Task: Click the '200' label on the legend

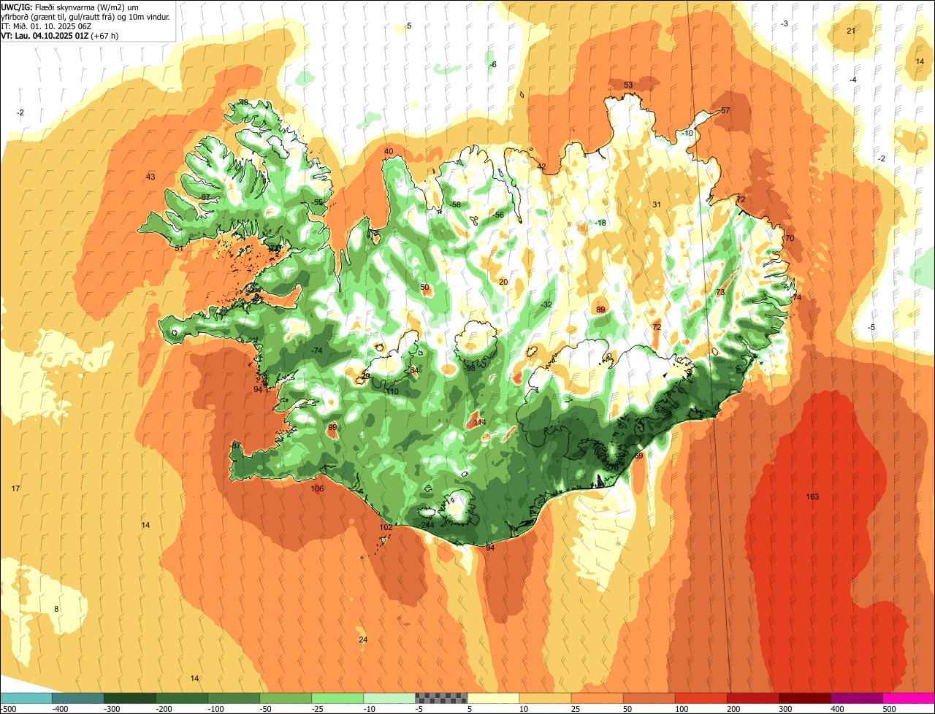Action: tap(734, 709)
